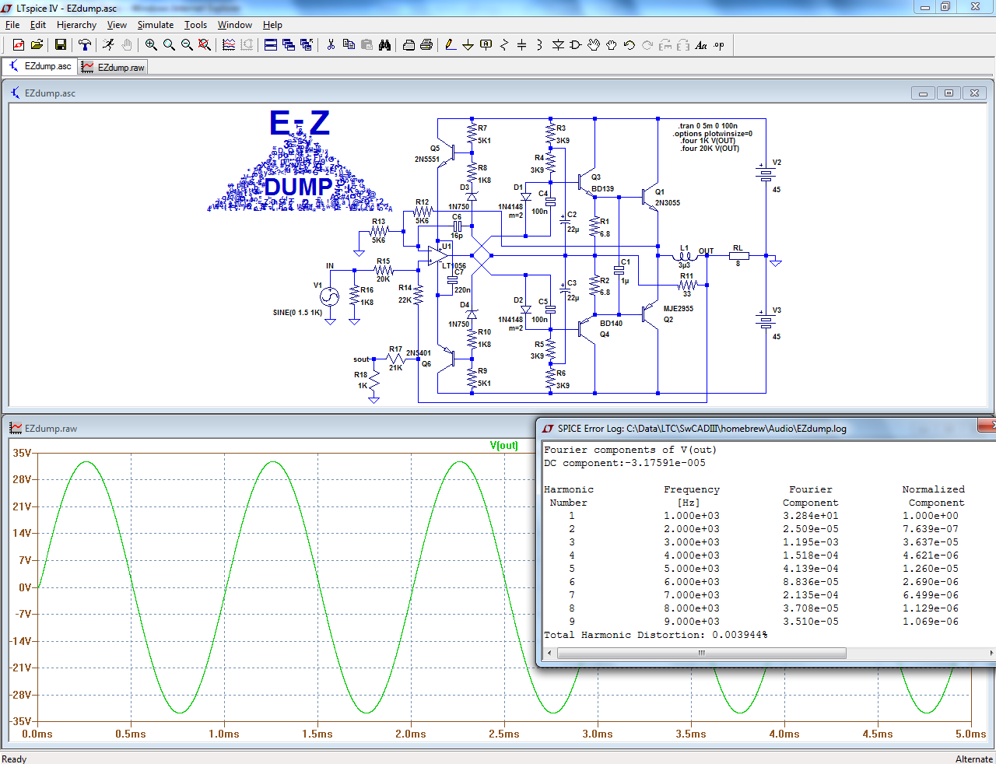Image resolution: width=996 pixels, height=764 pixels.
Task: Click the RL load resistor label
Action: [x=738, y=248]
